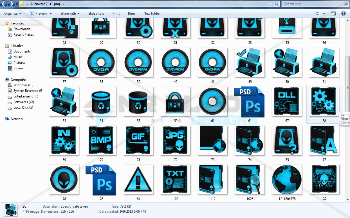Toggle the Preview pane on

(x=334, y=13)
